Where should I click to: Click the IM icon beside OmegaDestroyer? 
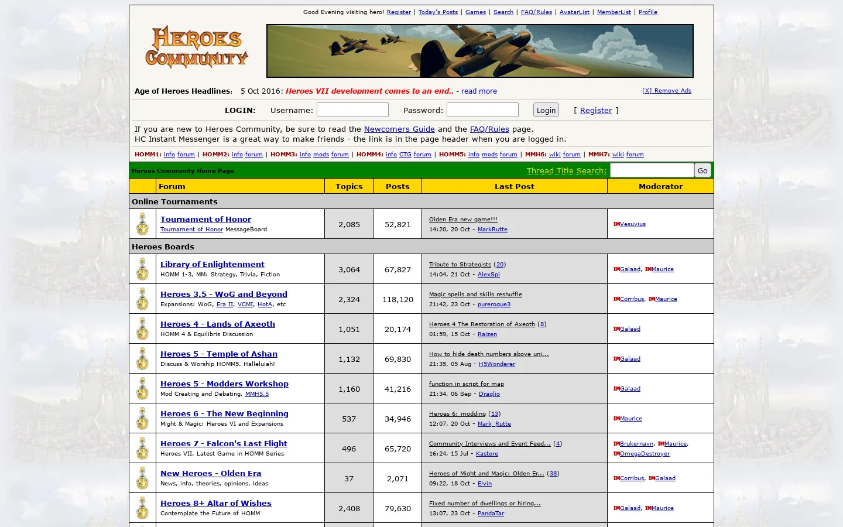[616, 454]
